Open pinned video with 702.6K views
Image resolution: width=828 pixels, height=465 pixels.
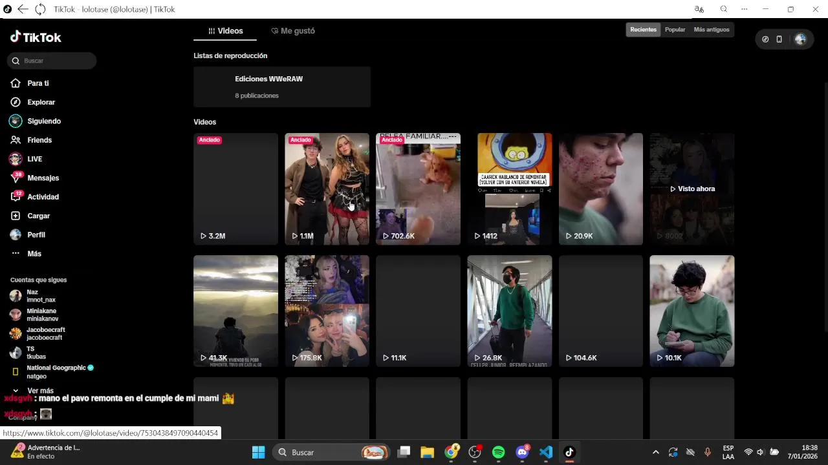418,189
